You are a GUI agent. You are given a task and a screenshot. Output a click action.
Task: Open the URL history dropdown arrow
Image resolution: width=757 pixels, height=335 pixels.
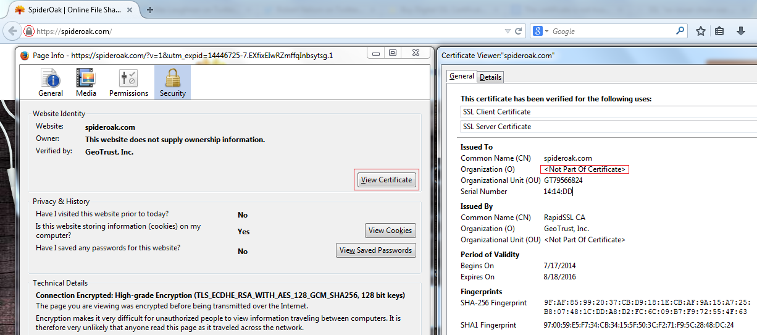508,31
